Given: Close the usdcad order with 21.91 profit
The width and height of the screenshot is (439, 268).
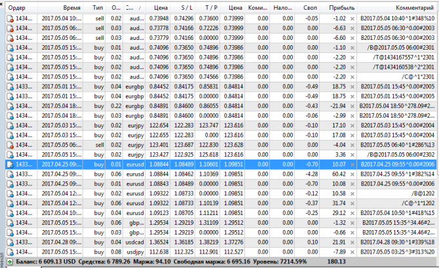Looking at the screenshot, I should pyautogui.click(x=353, y=243).
